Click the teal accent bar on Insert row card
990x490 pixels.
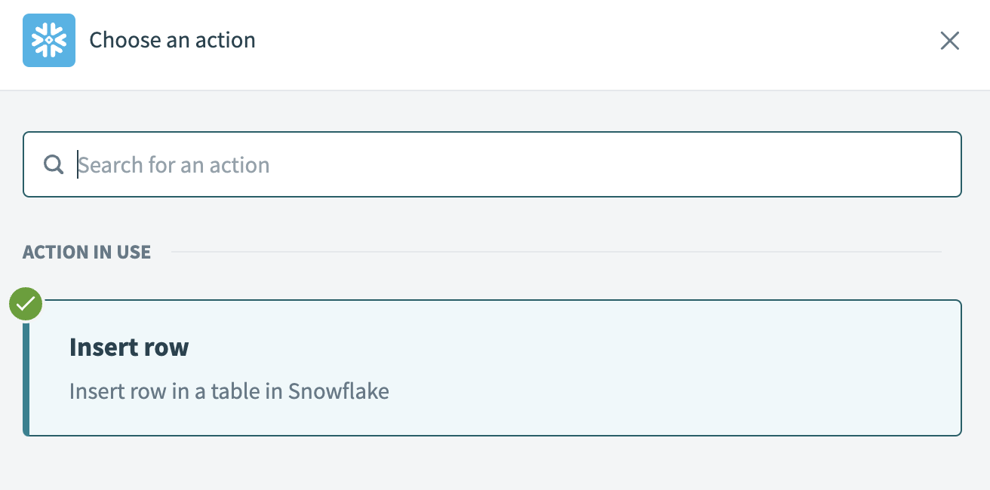pos(26,377)
